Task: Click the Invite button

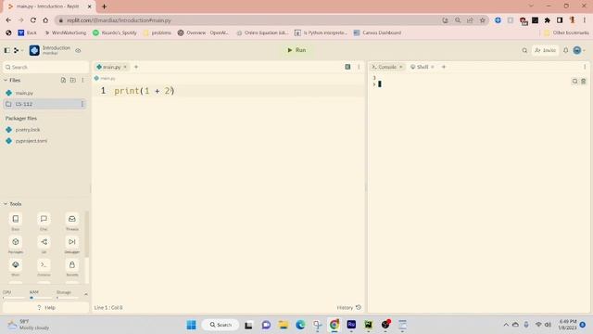Action: pyautogui.click(x=546, y=50)
